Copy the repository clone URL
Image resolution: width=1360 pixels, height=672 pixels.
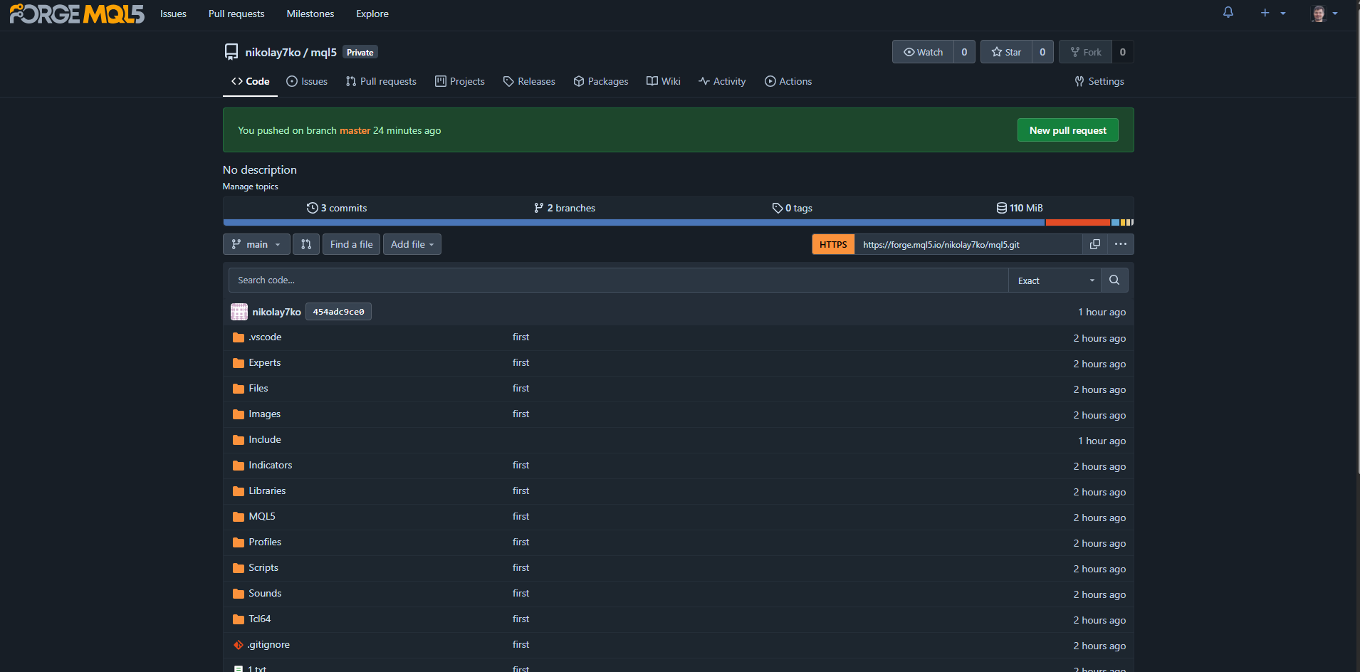pyautogui.click(x=1095, y=244)
